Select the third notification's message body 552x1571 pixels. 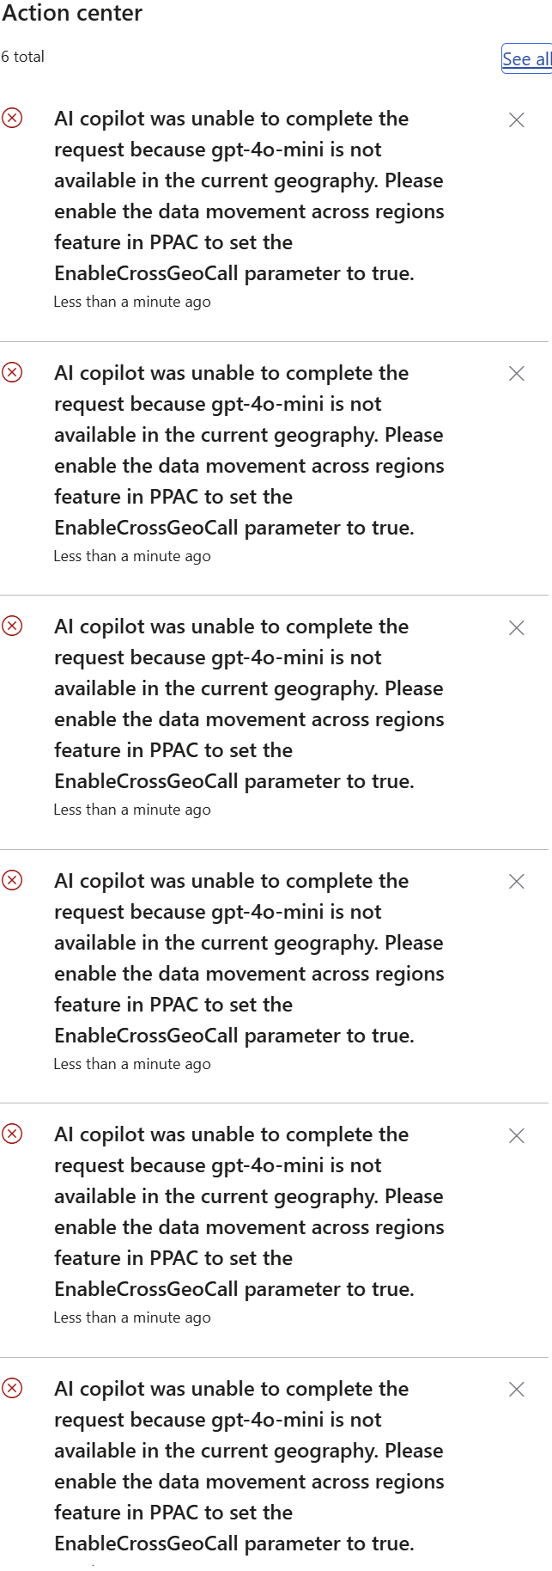(248, 704)
